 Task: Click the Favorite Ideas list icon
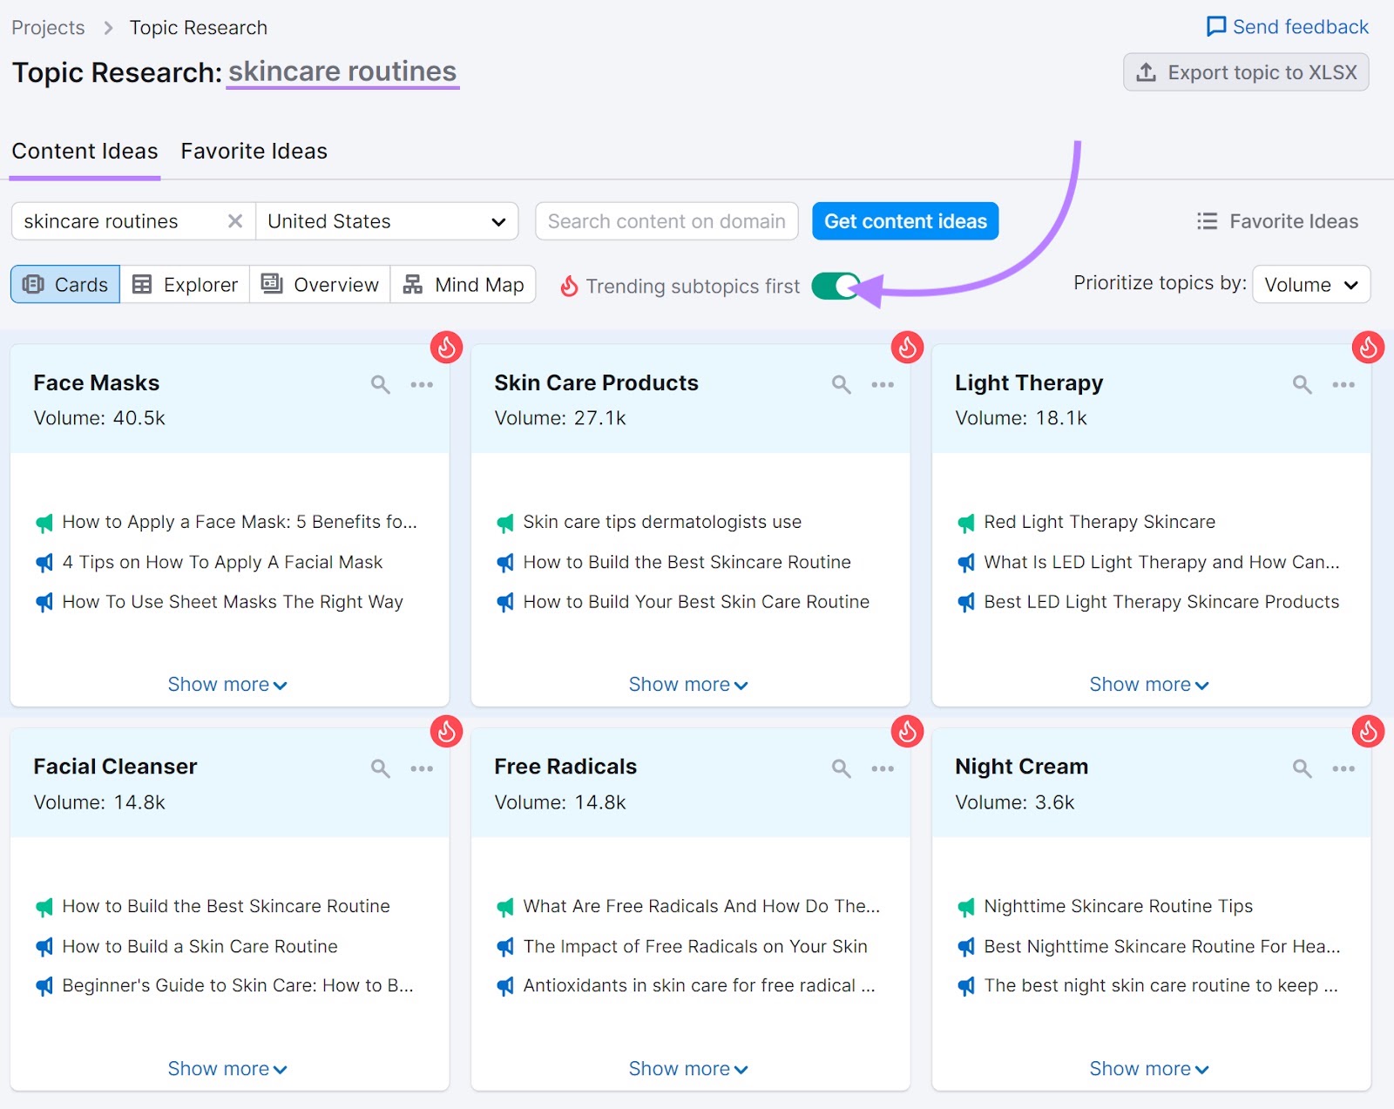1208,220
